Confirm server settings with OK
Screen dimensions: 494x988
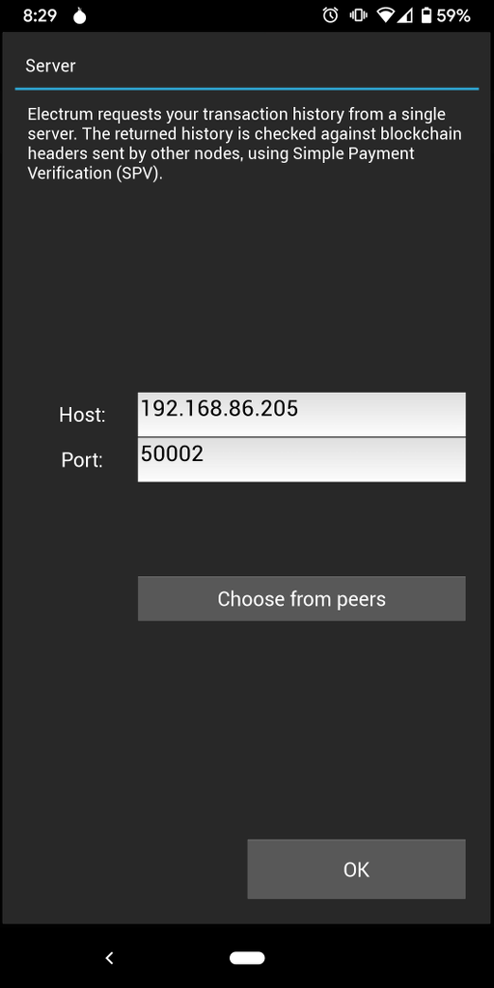coord(357,869)
